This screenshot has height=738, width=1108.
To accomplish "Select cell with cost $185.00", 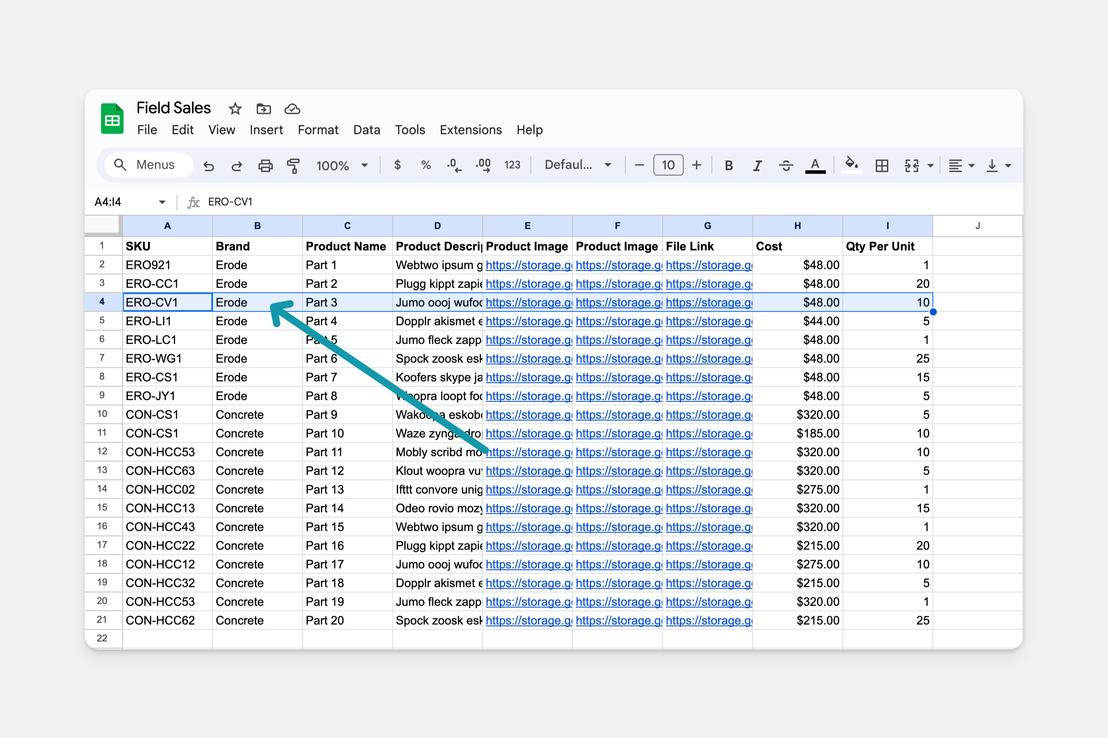I will (x=798, y=433).
